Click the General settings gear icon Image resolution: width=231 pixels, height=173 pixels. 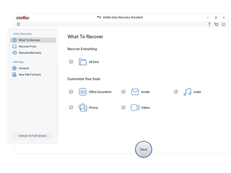click(x=14, y=68)
